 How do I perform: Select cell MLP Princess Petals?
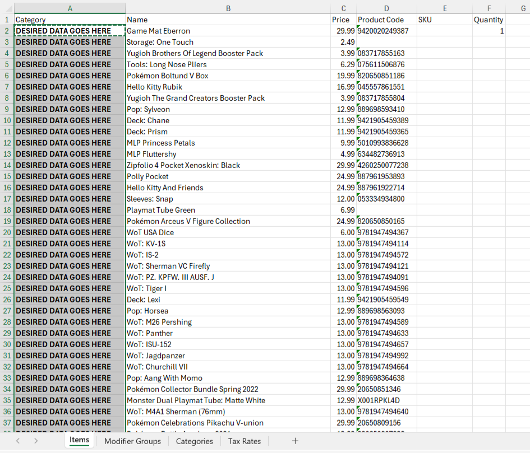(228, 143)
